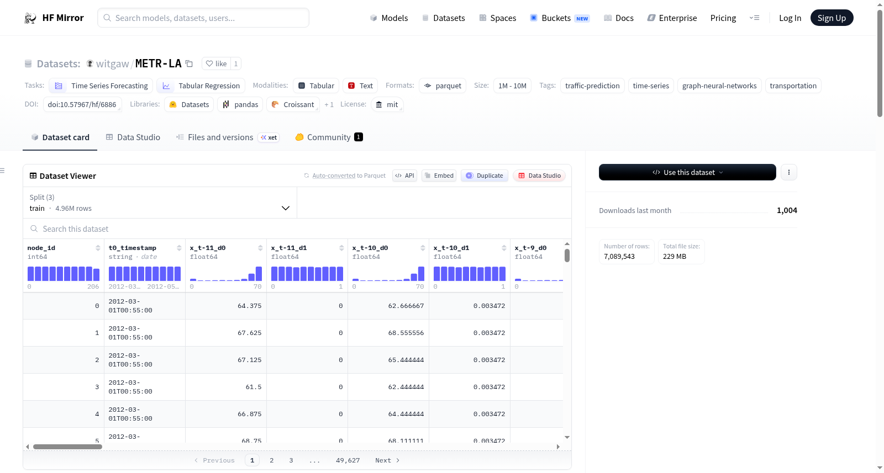Sort by x_t-11_d1 column sort arrows
This screenshot has height=473, width=884.
[x=341, y=248]
